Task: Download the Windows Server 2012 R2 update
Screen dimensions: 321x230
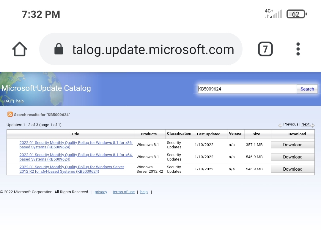Action: pos(293,169)
